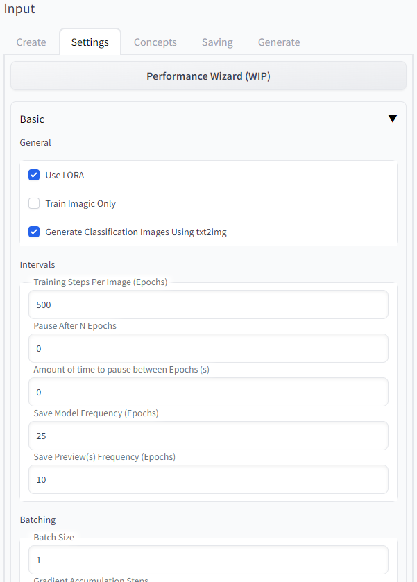
Task: Select the Save Preview(s) Frequency field
Action: [x=208, y=479]
